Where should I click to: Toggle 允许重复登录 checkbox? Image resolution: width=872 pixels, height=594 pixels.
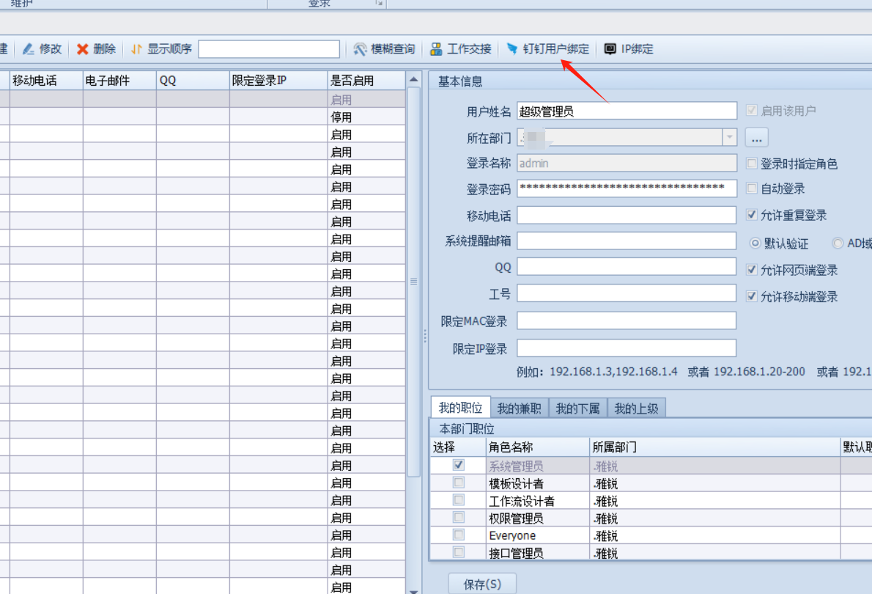click(x=751, y=215)
